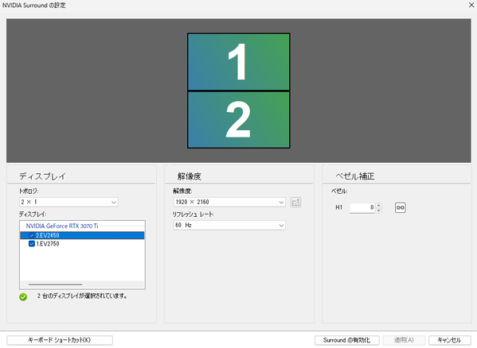Image resolution: width=477 pixels, height=348 pixels.
Task: Click the green checkmark status icon
Action: pyautogui.click(x=23, y=296)
